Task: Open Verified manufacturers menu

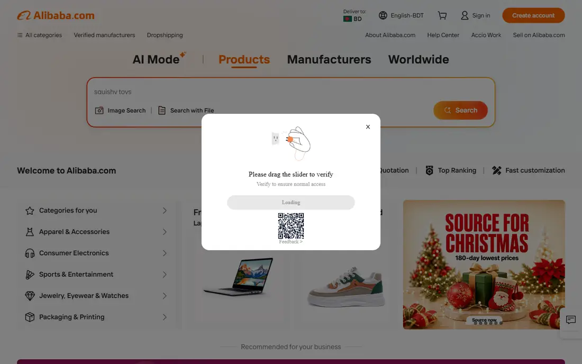Action: tap(104, 35)
